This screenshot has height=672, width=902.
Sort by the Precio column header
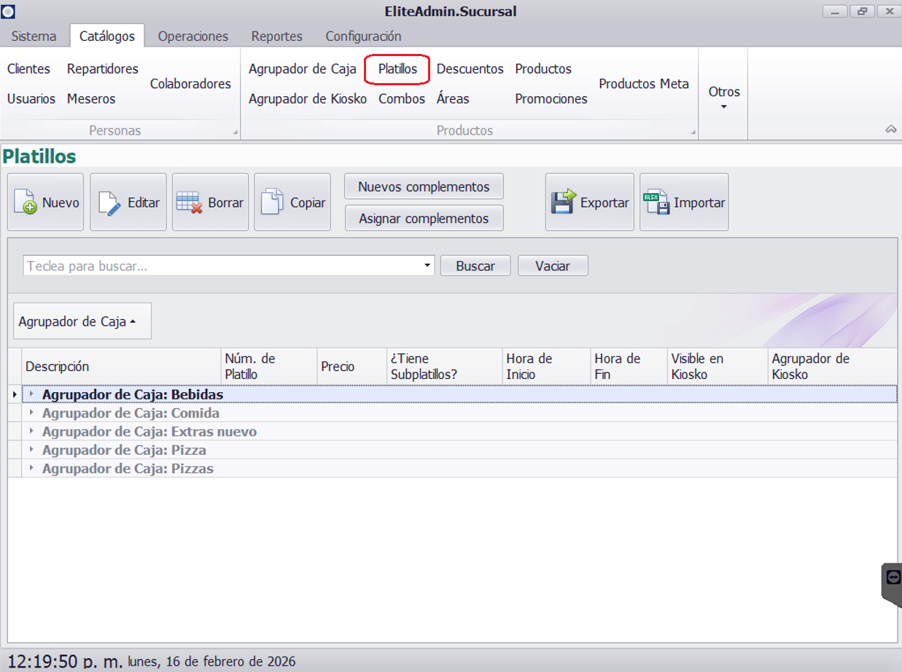tap(338, 367)
